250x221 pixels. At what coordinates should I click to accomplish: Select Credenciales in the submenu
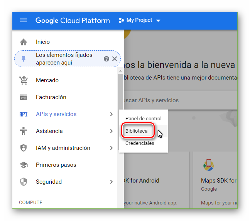[x=140, y=143]
